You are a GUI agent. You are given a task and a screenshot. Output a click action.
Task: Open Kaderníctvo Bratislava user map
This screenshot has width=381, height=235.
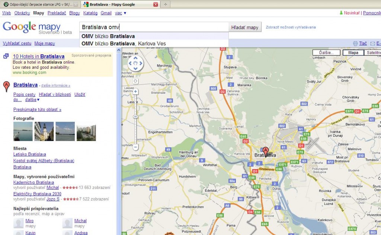[x=34, y=182]
